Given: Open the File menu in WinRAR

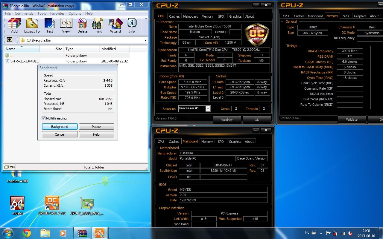Looking at the screenshot, I should coord(8,13).
